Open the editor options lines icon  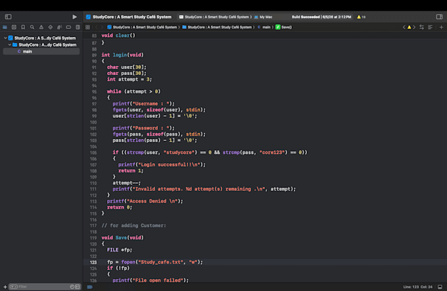click(430, 27)
